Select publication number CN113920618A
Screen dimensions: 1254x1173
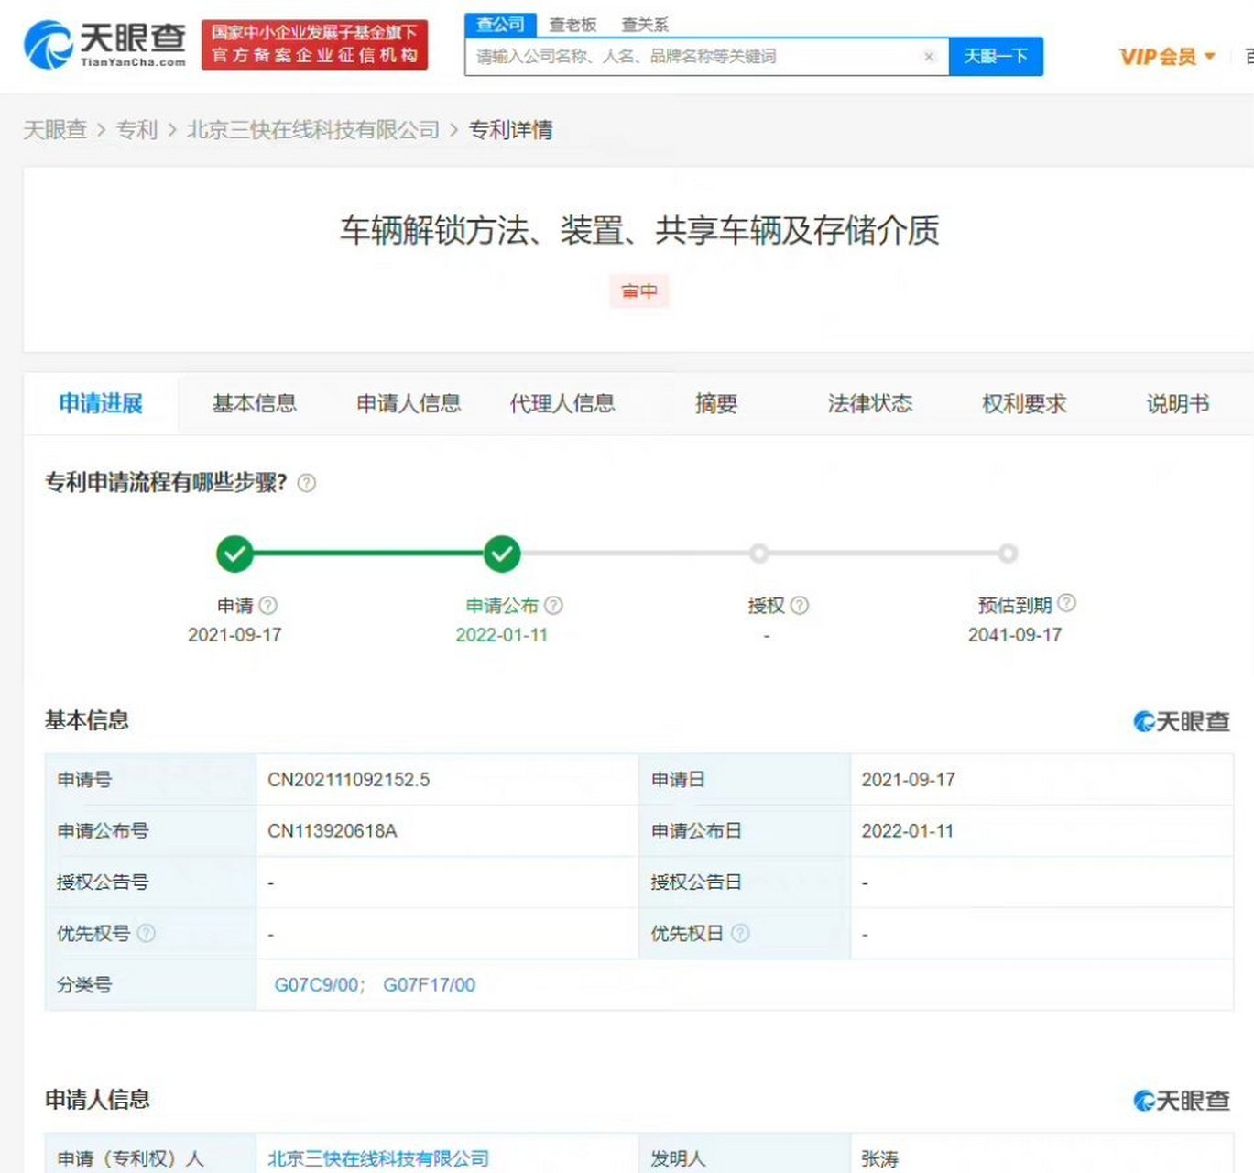333,831
